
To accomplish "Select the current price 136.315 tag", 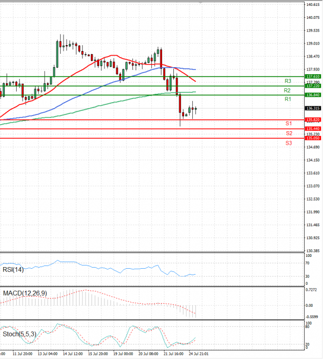I will point(313,108).
